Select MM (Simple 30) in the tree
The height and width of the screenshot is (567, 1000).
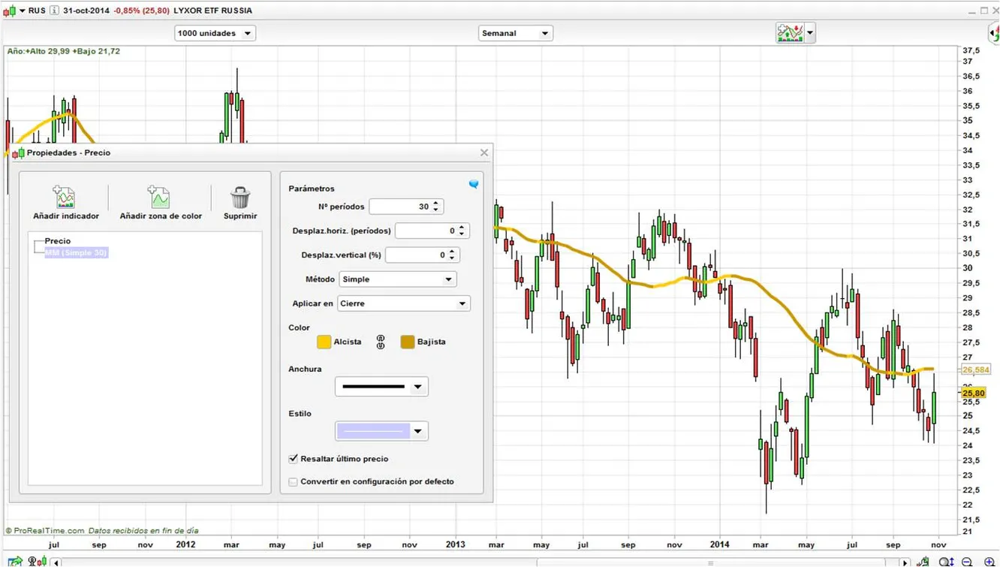pyautogui.click(x=77, y=253)
